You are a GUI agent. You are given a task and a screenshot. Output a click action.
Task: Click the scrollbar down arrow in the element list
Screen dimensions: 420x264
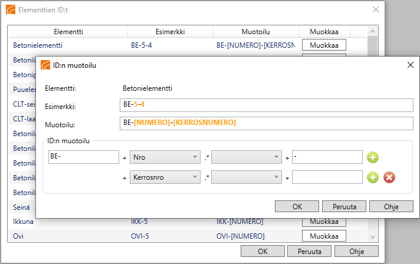point(372,236)
